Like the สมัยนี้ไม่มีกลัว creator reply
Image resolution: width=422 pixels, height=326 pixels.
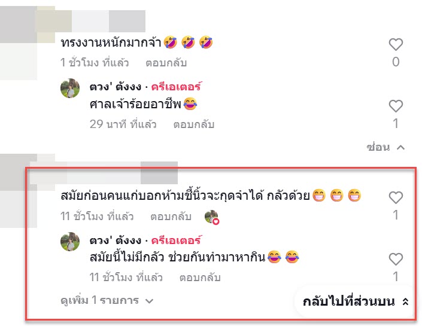(396, 259)
